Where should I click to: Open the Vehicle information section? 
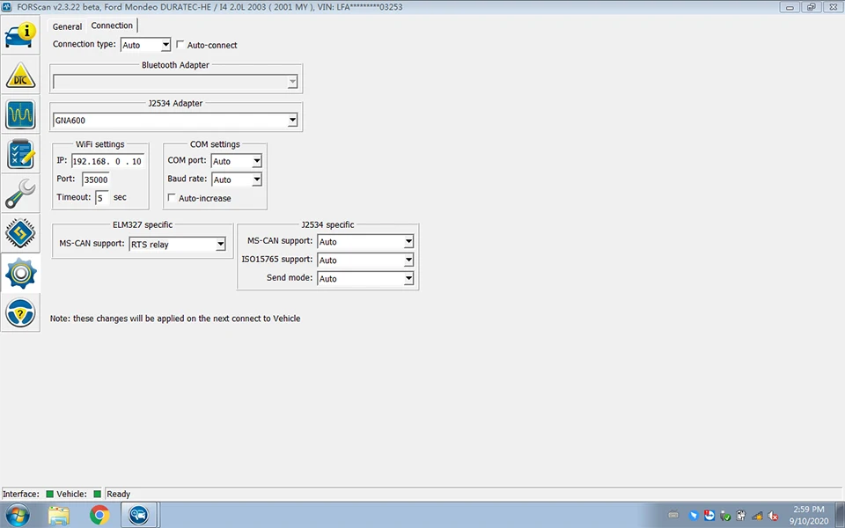pos(20,35)
